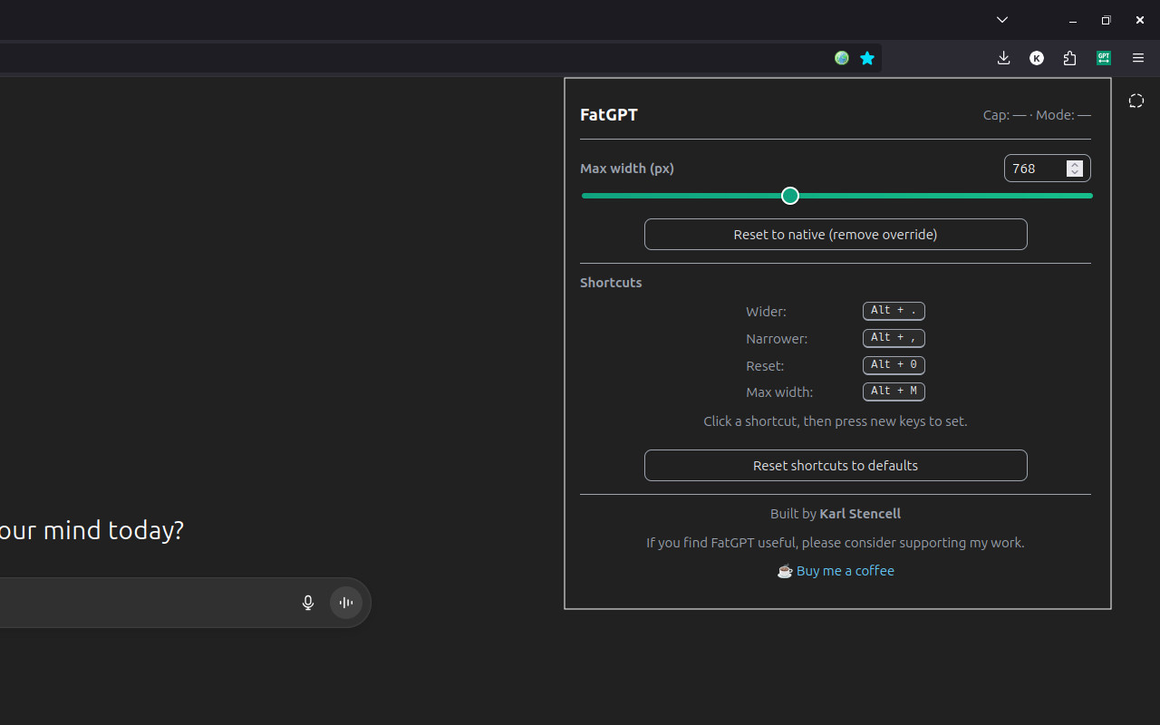The height and width of the screenshot is (725, 1160).
Task: Click the Max width number field showing 768
Action: [1047, 169]
